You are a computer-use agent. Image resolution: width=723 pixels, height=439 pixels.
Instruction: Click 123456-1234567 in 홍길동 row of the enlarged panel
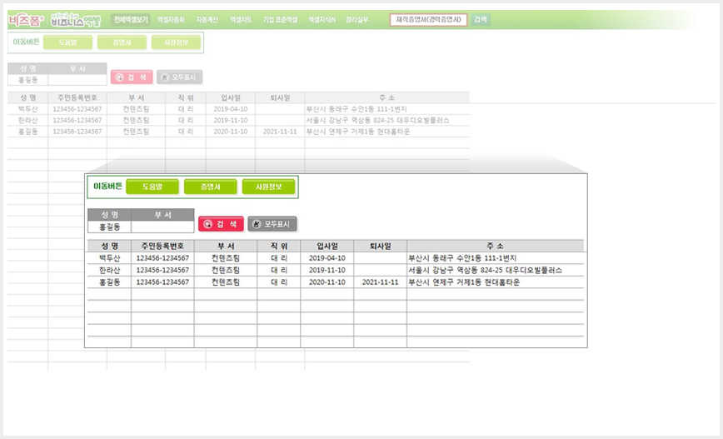click(162, 282)
